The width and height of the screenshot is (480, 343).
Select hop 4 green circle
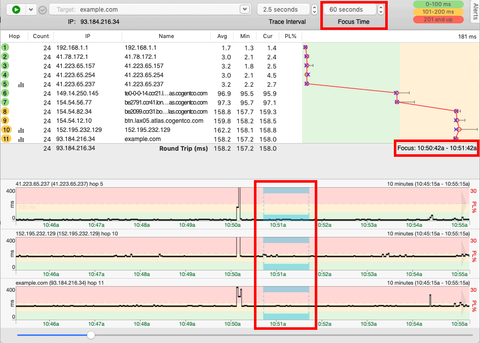tap(5, 75)
